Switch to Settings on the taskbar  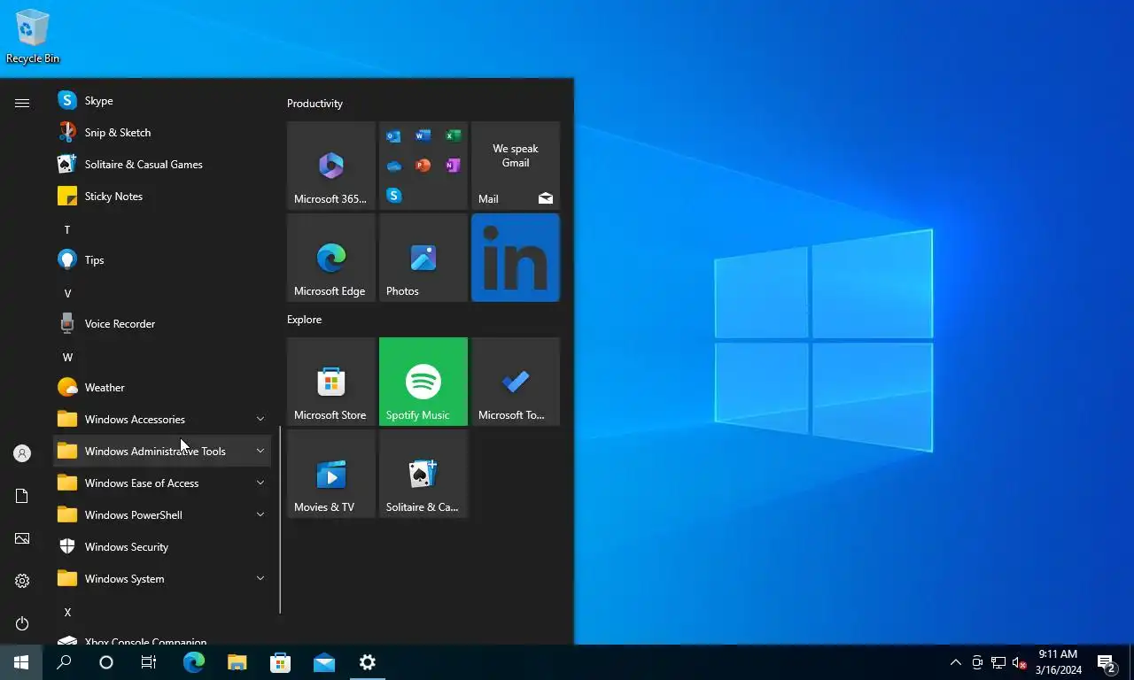367,662
